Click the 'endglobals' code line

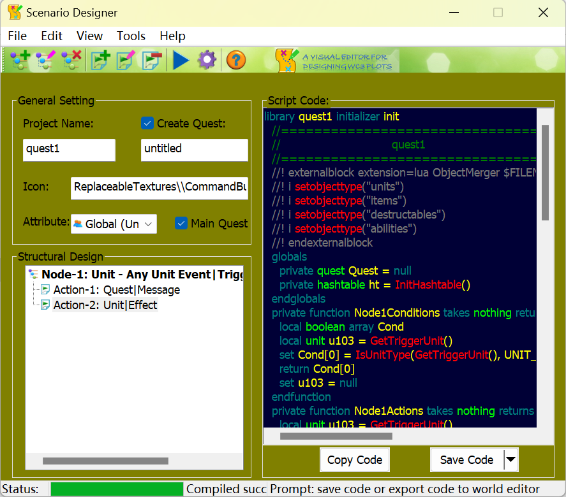299,299
